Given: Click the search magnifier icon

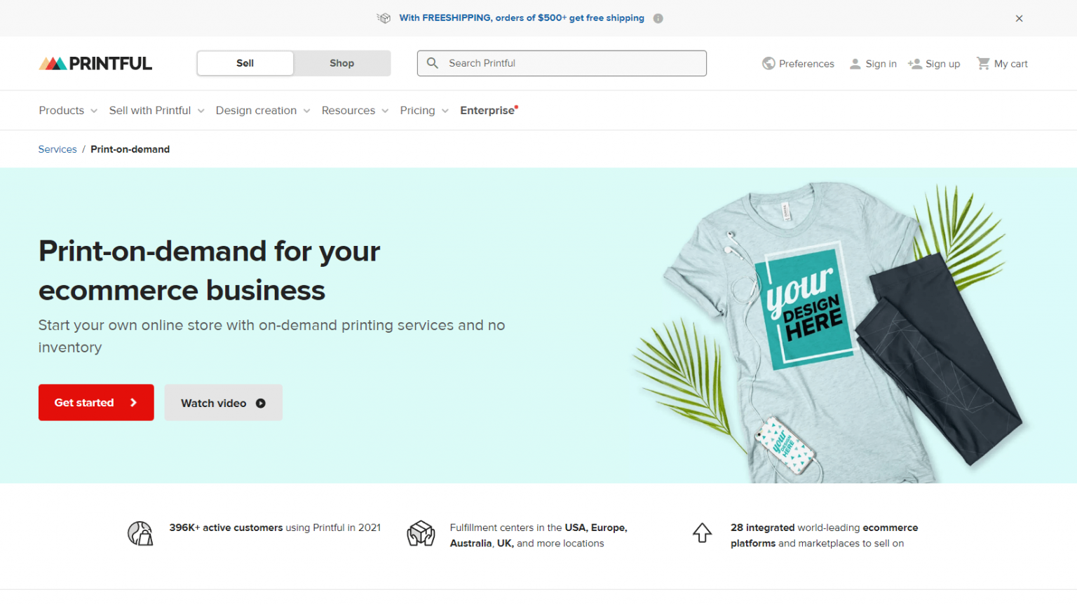Looking at the screenshot, I should tap(433, 63).
